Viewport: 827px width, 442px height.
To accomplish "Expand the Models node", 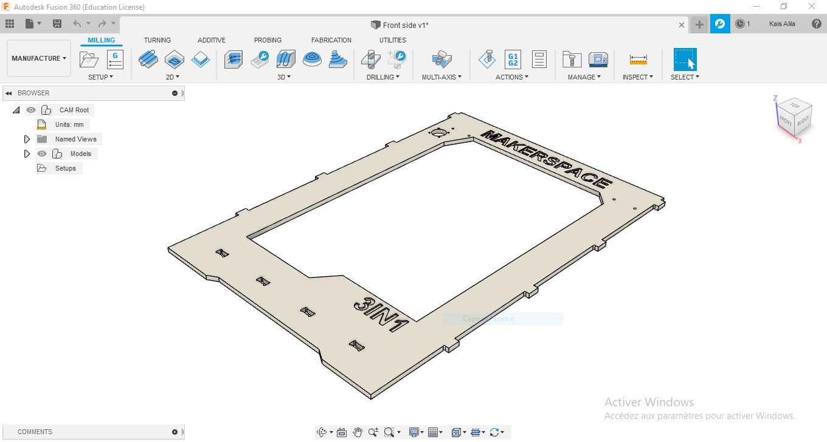I will click(27, 154).
